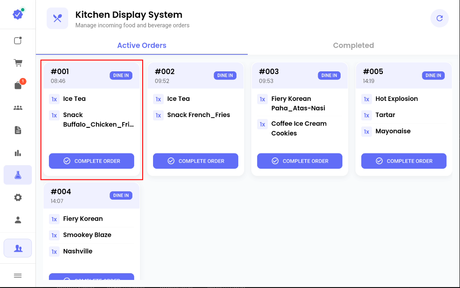Click 1x quantity badge beside Nashville
460x288 pixels.
pyautogui.click(x=54, y=252)
